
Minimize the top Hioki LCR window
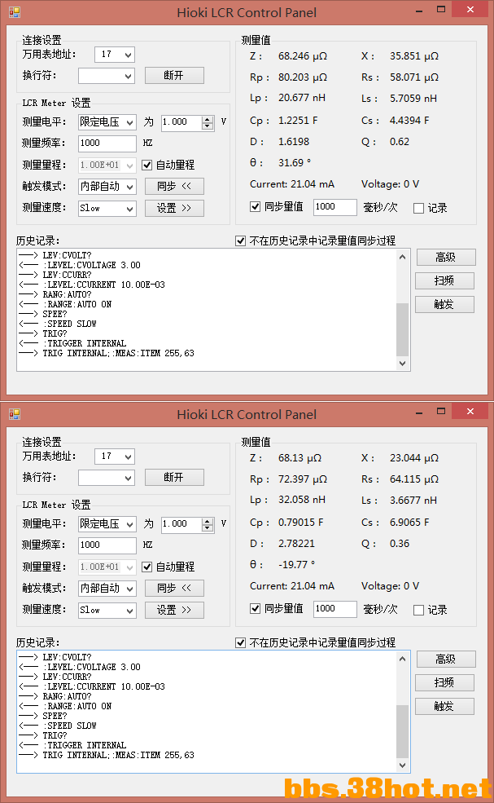click(419, 11)
